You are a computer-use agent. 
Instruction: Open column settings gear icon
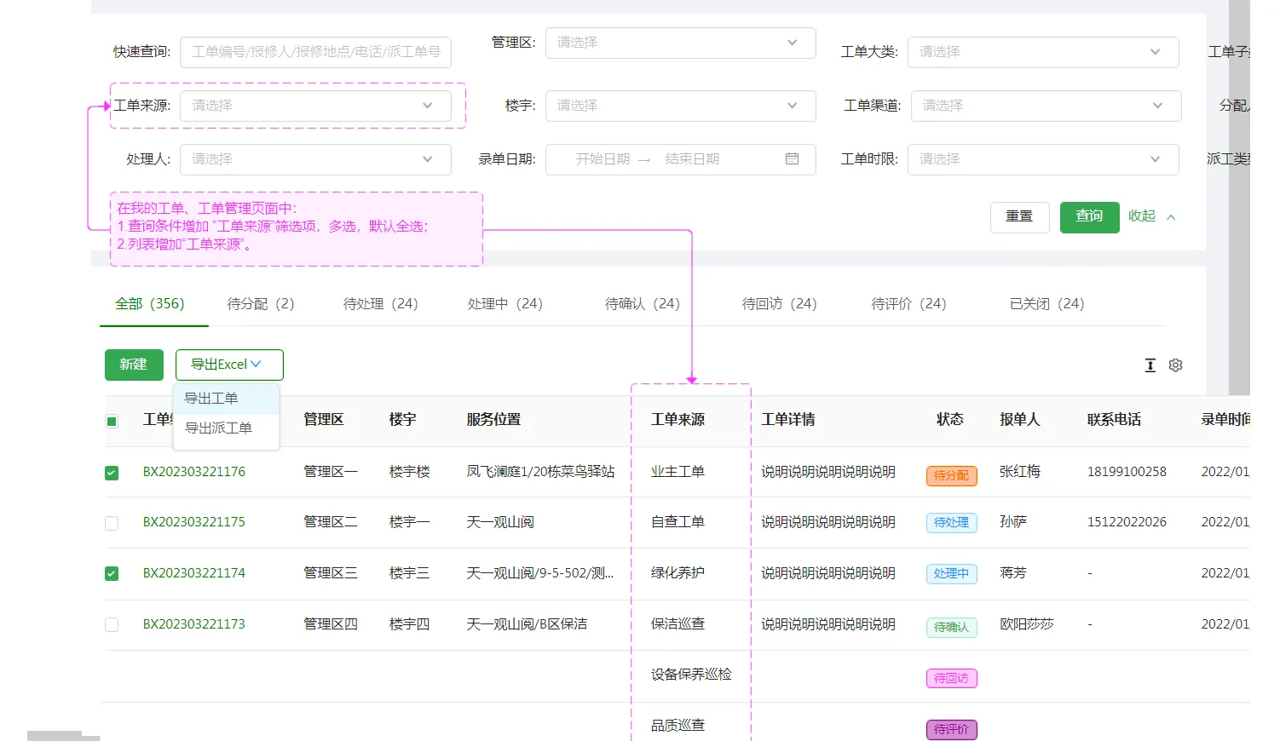point(1176,365)
